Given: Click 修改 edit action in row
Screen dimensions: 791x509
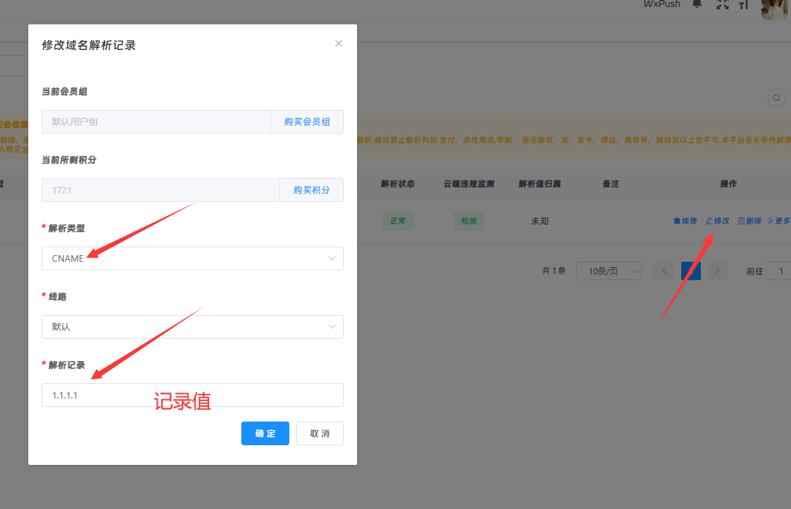Looking at the screenshot, I should pyautogui.click(x=717, y=221).
